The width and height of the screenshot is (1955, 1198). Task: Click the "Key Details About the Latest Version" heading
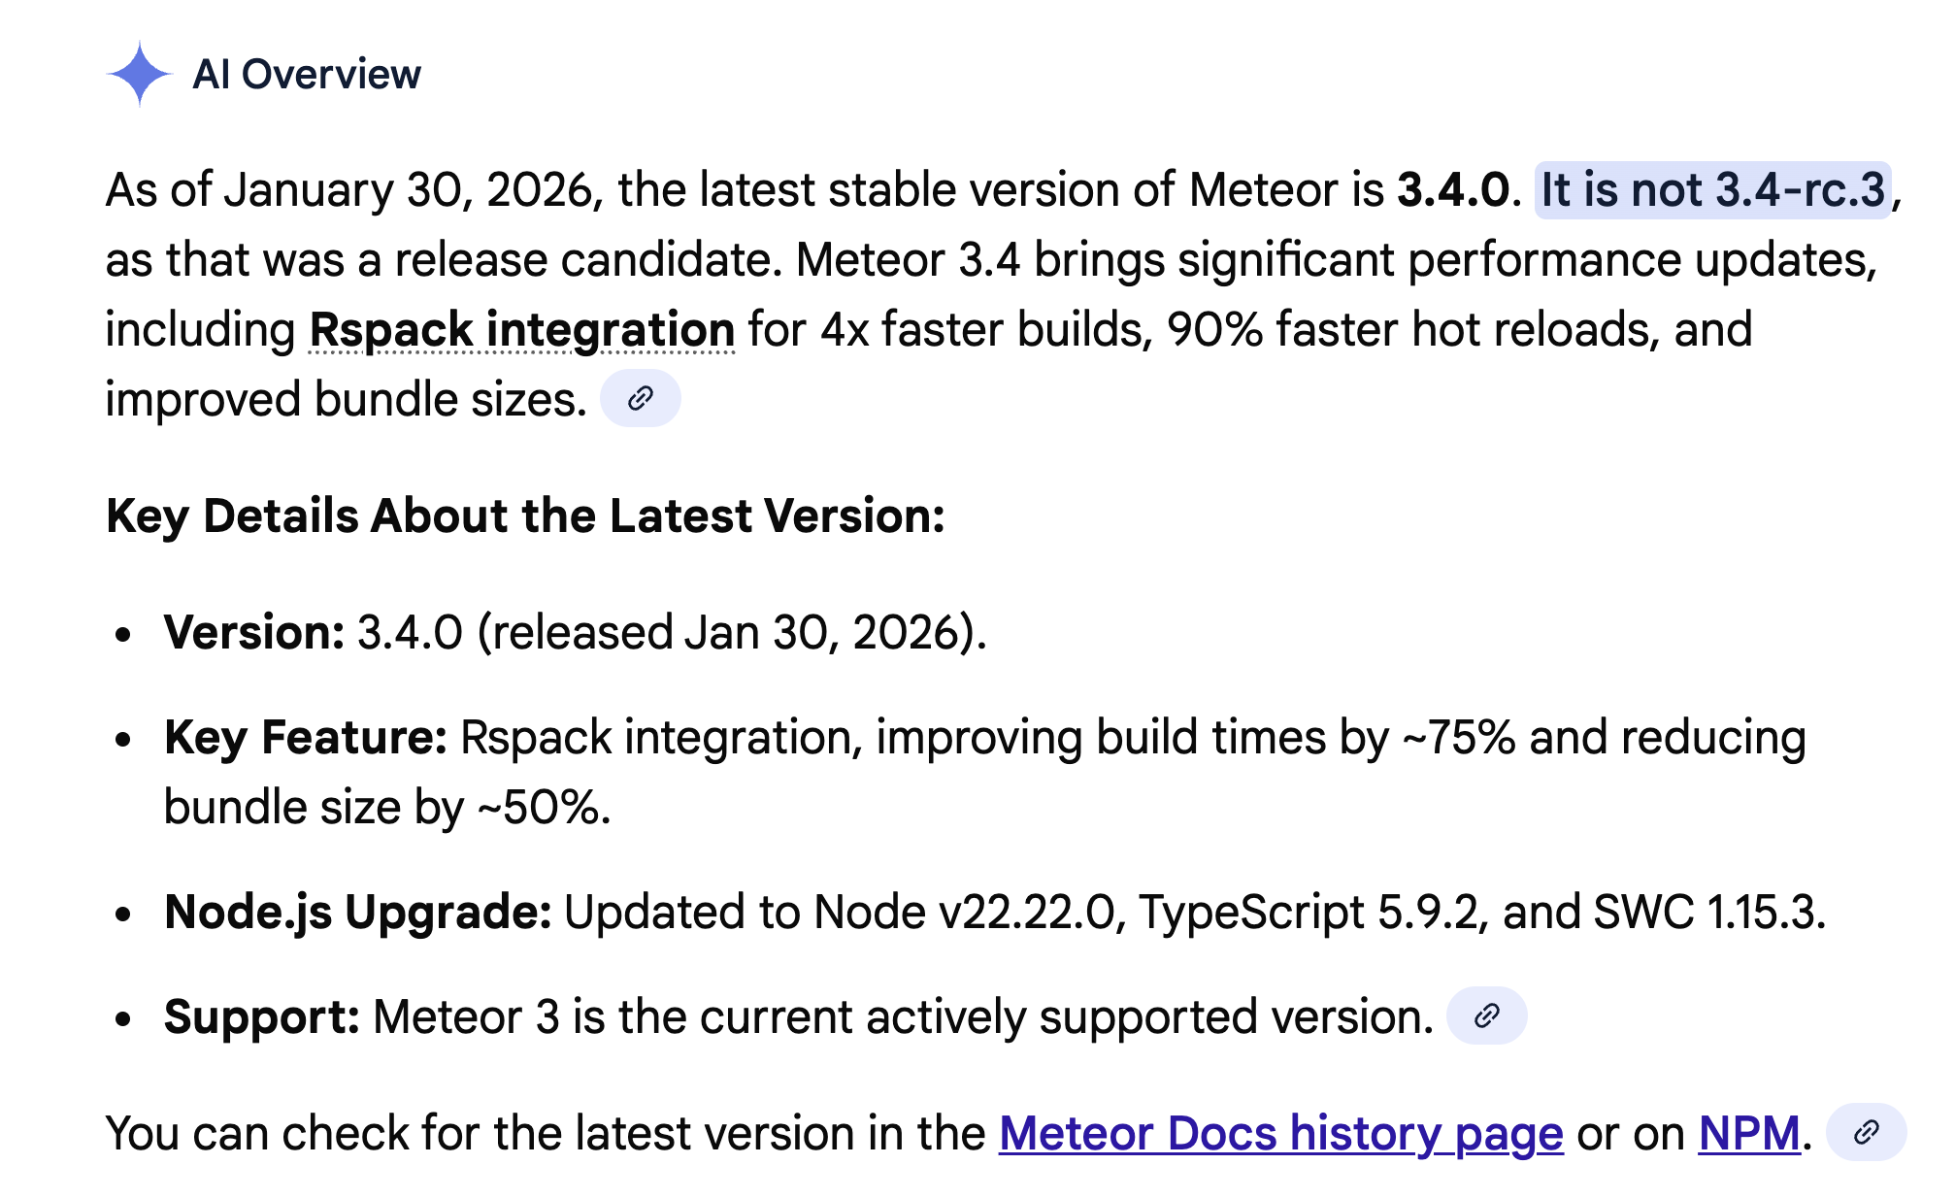(x=525, y=516)
